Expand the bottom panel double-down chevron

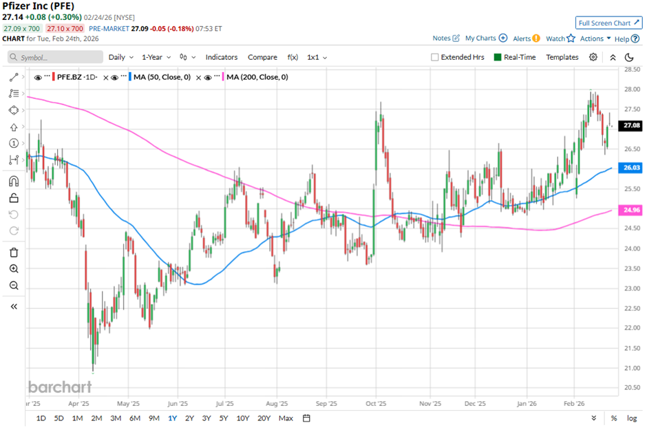coord(594,418)
